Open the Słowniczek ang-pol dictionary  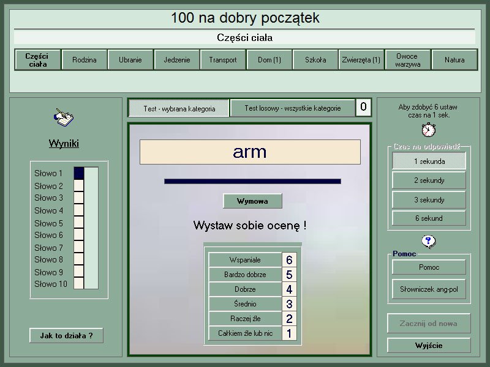pos(429,289)
